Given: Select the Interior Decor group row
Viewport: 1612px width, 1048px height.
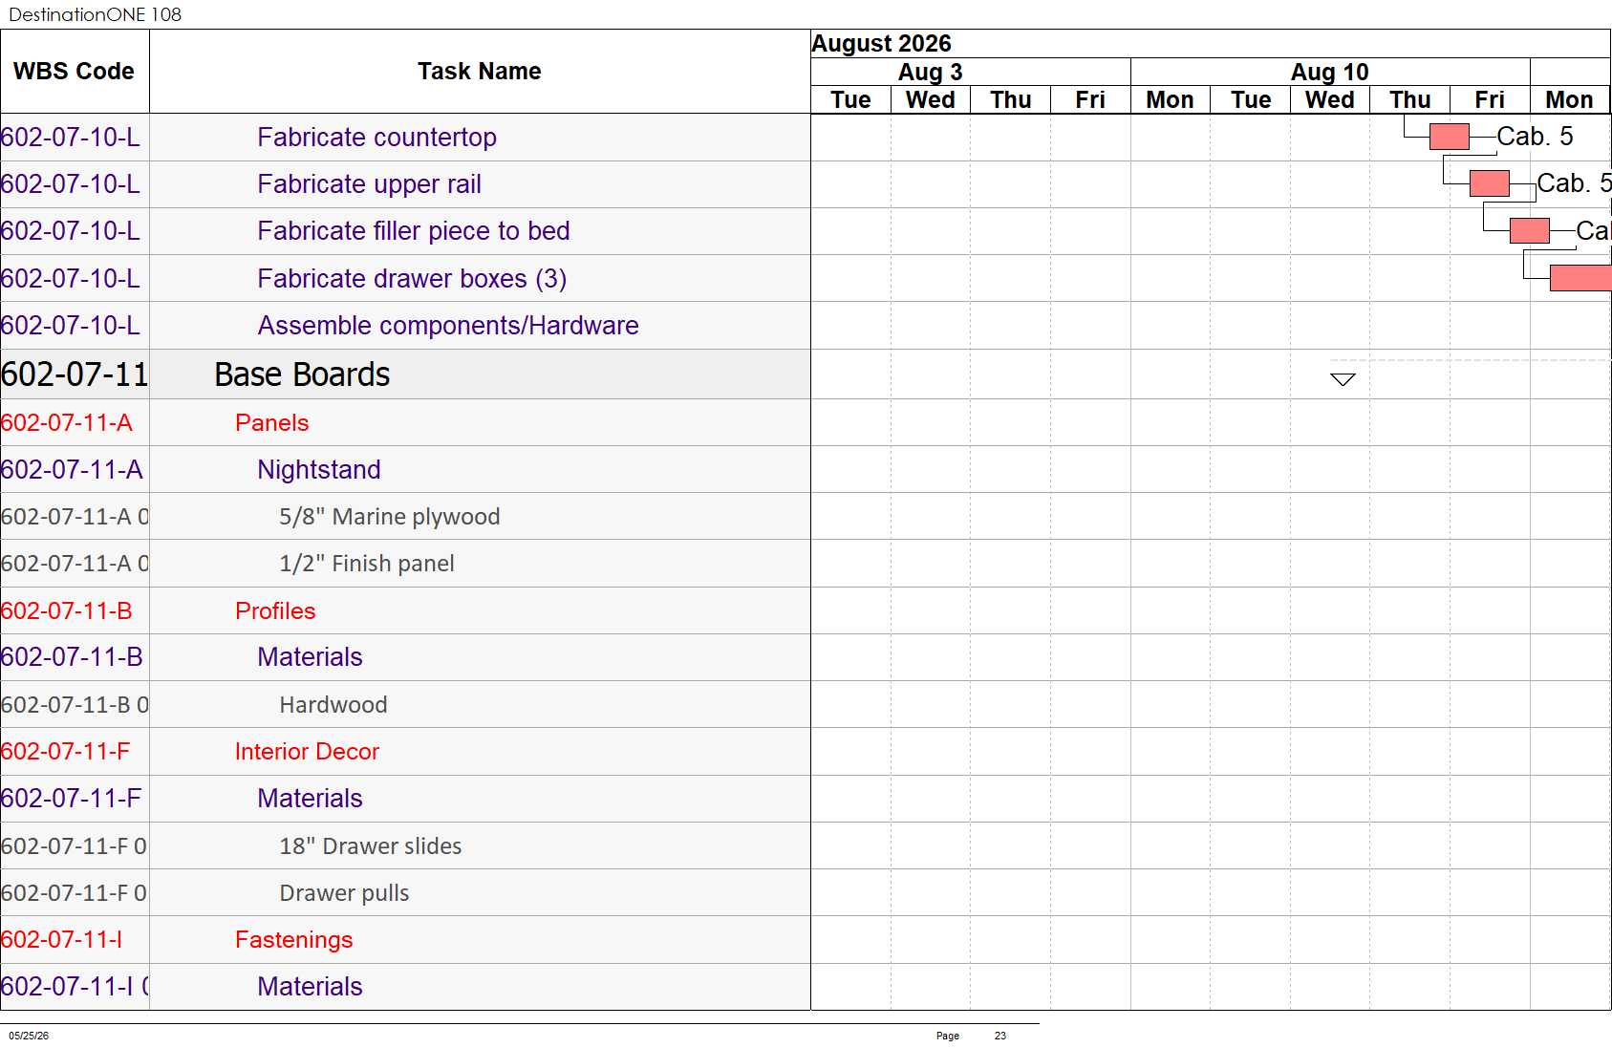Looking at the screenshot, I should click(405, 752).
